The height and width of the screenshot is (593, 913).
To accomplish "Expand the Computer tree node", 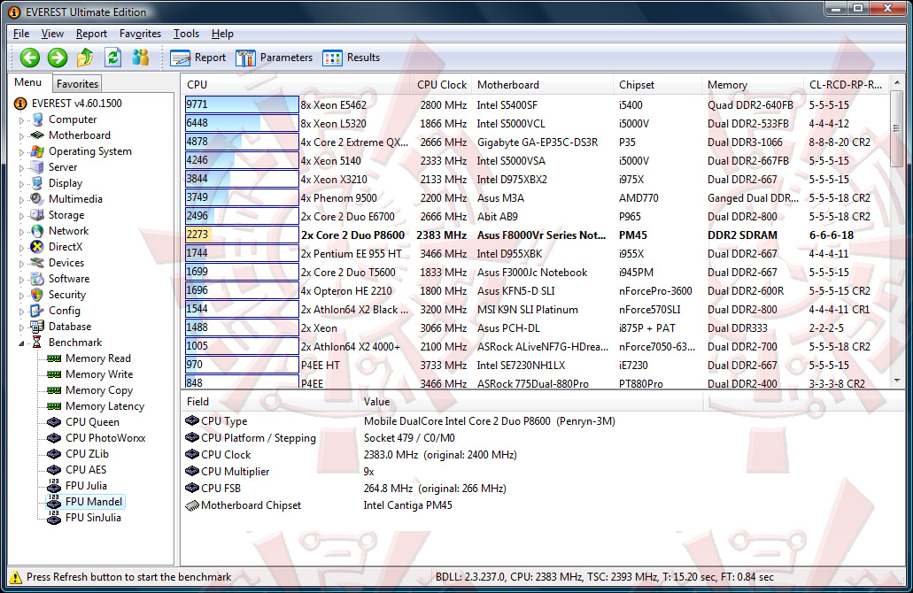I will [21, 119].
